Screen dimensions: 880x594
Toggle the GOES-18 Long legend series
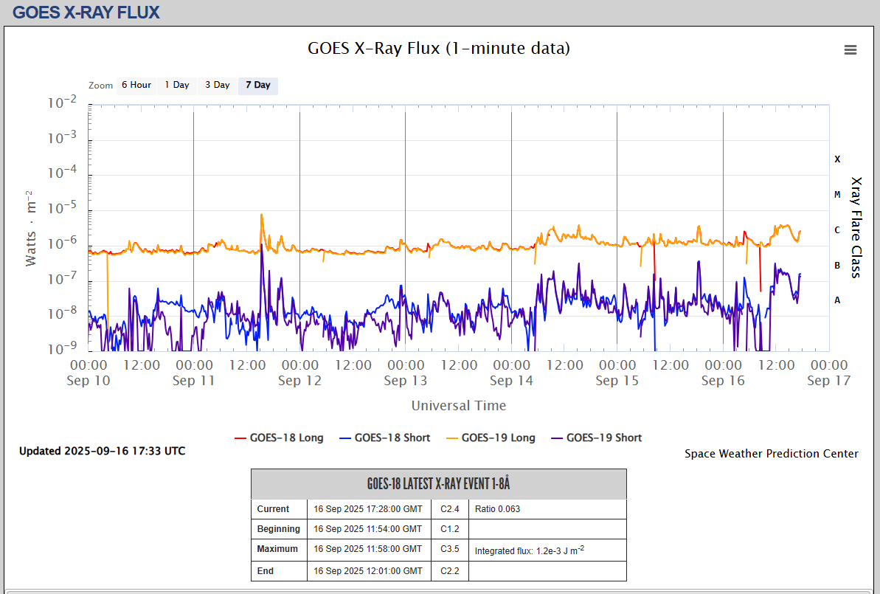pyautogui.click(x=279, y=438)
